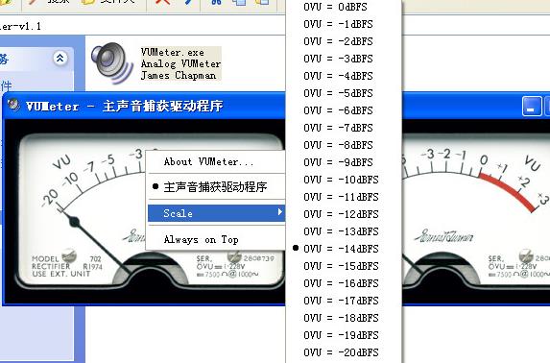Choose 0VU = -8dBFS scale option

[344, 145]
